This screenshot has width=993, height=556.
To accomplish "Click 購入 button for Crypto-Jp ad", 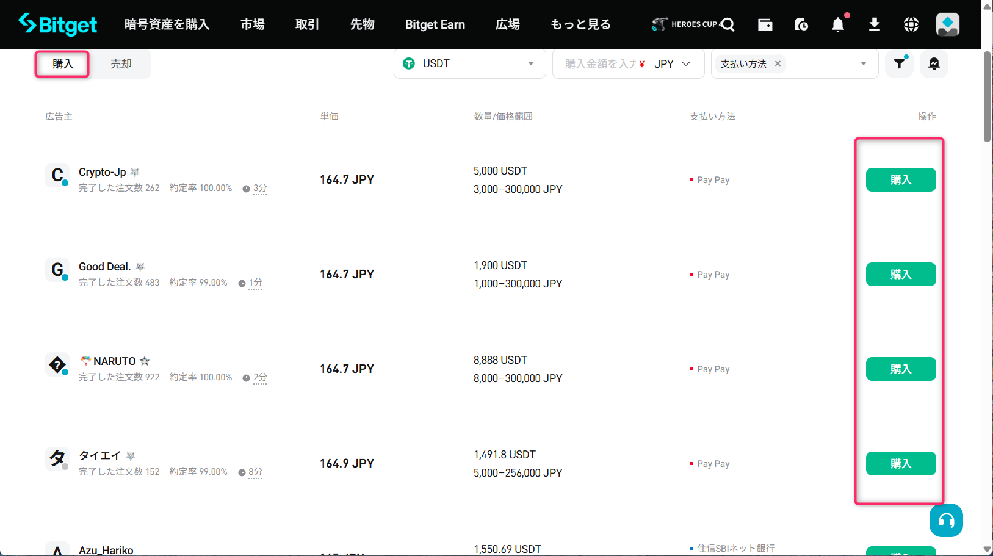I will click(900, 180).
